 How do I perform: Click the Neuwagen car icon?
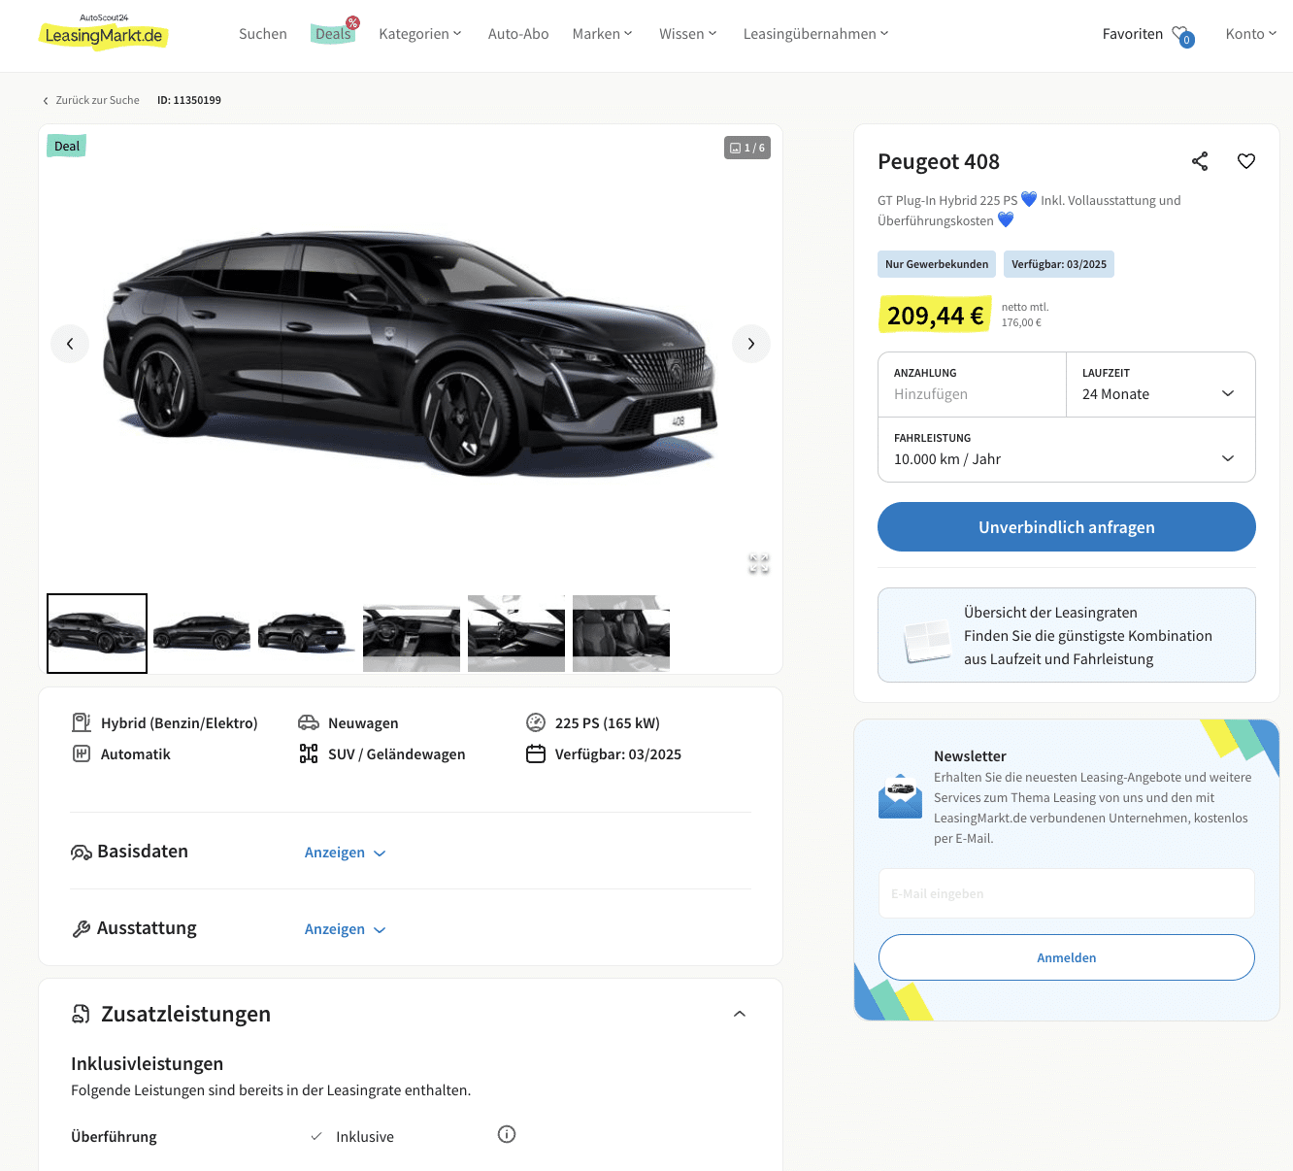click(309, 722)
